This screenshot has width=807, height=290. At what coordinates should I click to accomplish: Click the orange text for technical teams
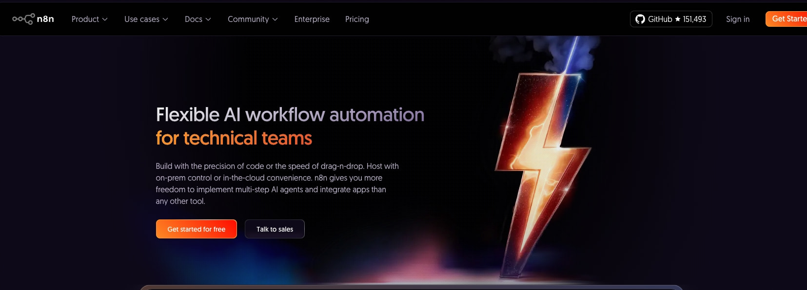pyautogui.click(x=234, y=138)
